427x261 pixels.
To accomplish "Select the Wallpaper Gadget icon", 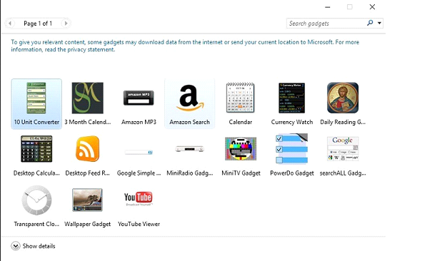I will [87, 200].
